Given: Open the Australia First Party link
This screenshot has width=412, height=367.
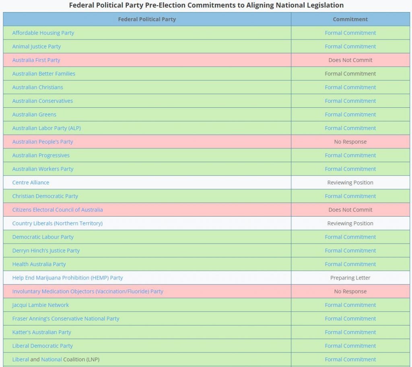Looking at the screenshot, I should (x=36, y=60).
